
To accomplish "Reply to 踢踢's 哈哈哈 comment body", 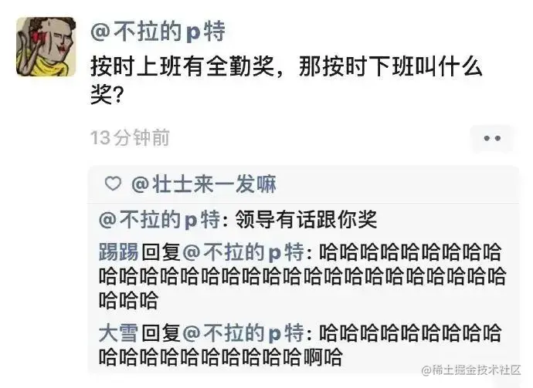I will click(x=303, y=276).
